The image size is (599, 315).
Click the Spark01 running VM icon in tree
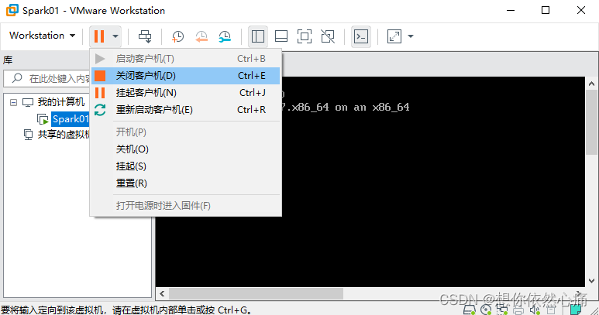pyautogui.click(x=43, y=119)
